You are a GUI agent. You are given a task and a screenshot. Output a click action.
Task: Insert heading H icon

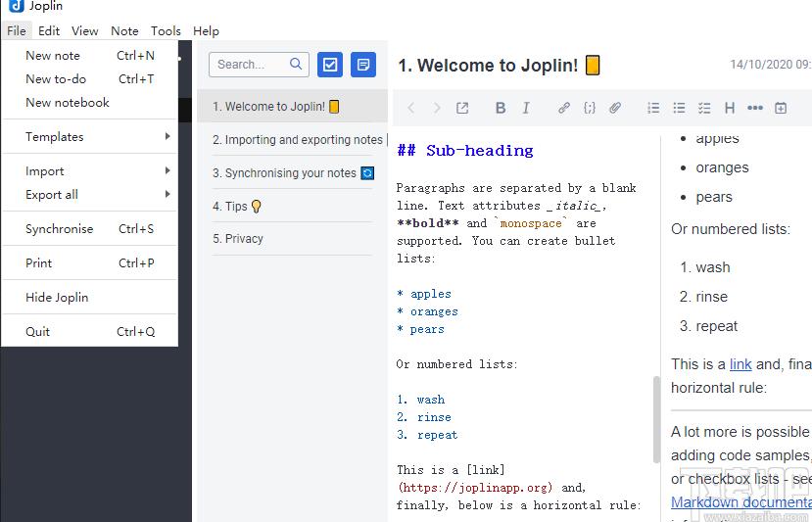[730, 108]
